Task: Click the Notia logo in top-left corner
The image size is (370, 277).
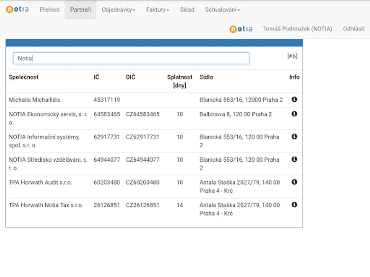Action: 17,9
